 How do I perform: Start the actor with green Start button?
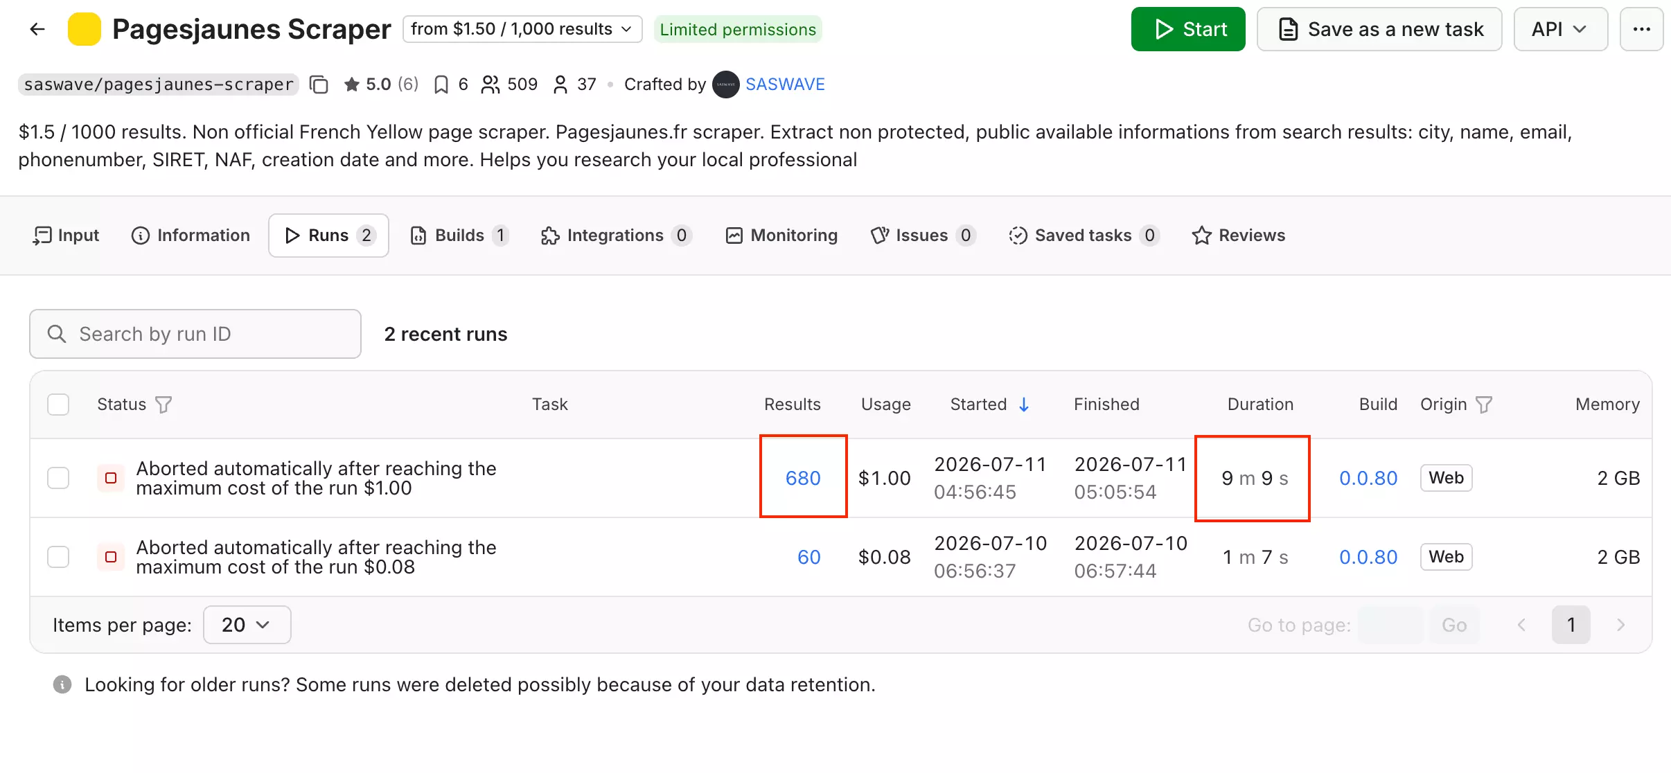(1188, 29)
